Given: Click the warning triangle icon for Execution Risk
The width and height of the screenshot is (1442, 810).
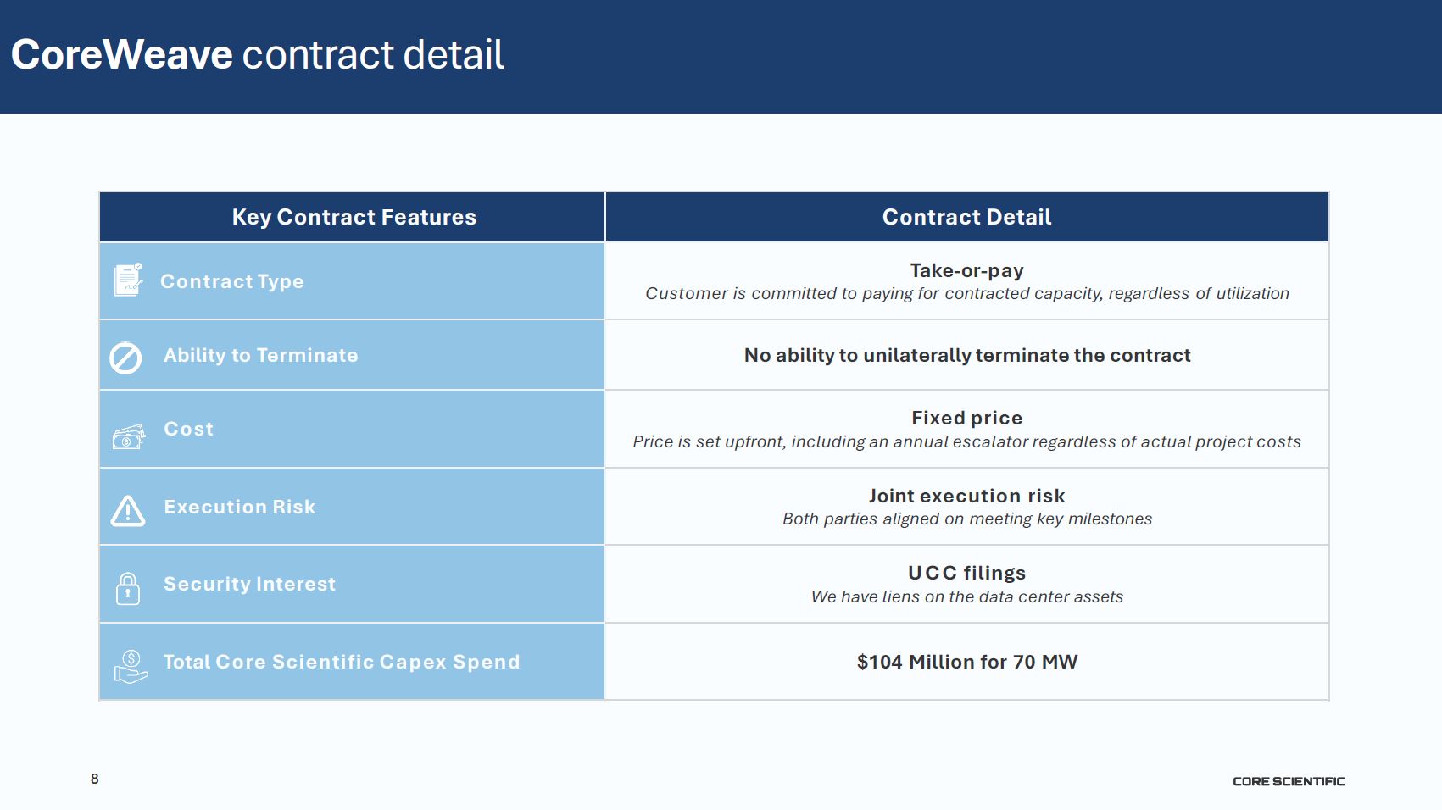Looking at the screenshot, I should (x=128, y=511).
